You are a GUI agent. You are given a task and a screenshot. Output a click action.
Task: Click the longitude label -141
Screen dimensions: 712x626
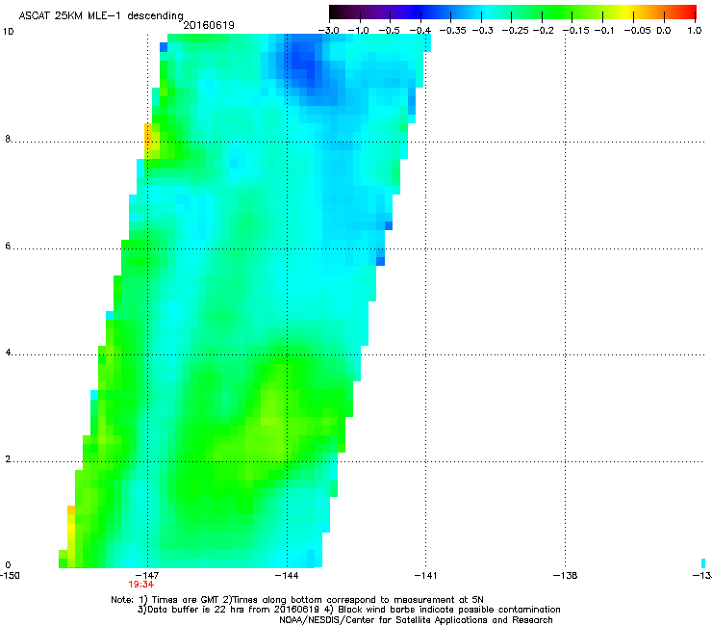(x=426, y=576)
